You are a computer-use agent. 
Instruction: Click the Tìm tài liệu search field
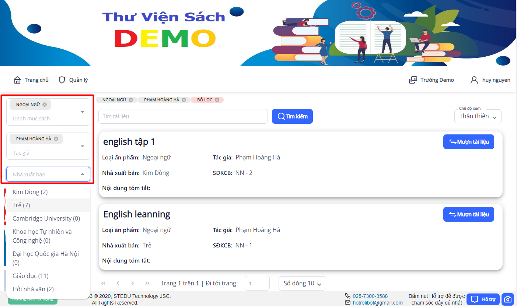(x=183, y=116)
